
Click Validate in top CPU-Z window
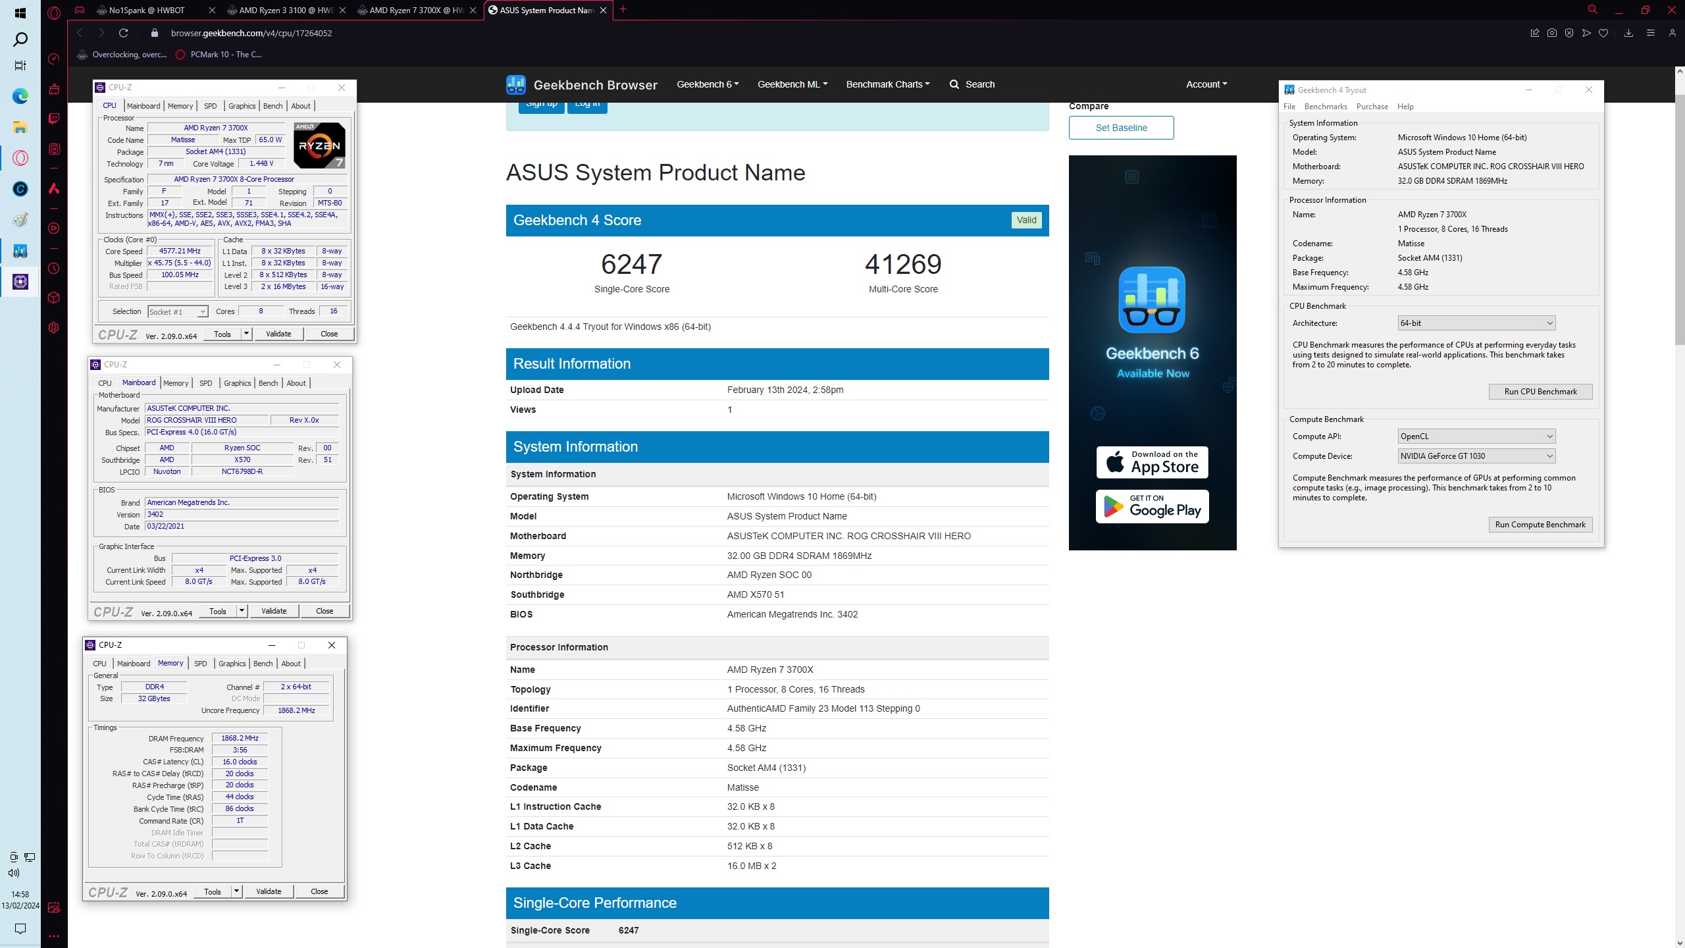pos(278,334)
